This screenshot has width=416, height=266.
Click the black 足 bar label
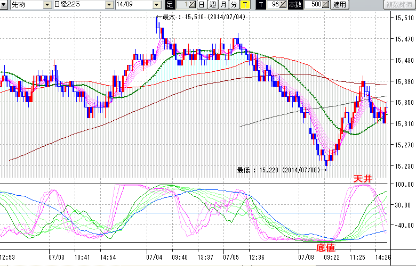pos(170,5)
